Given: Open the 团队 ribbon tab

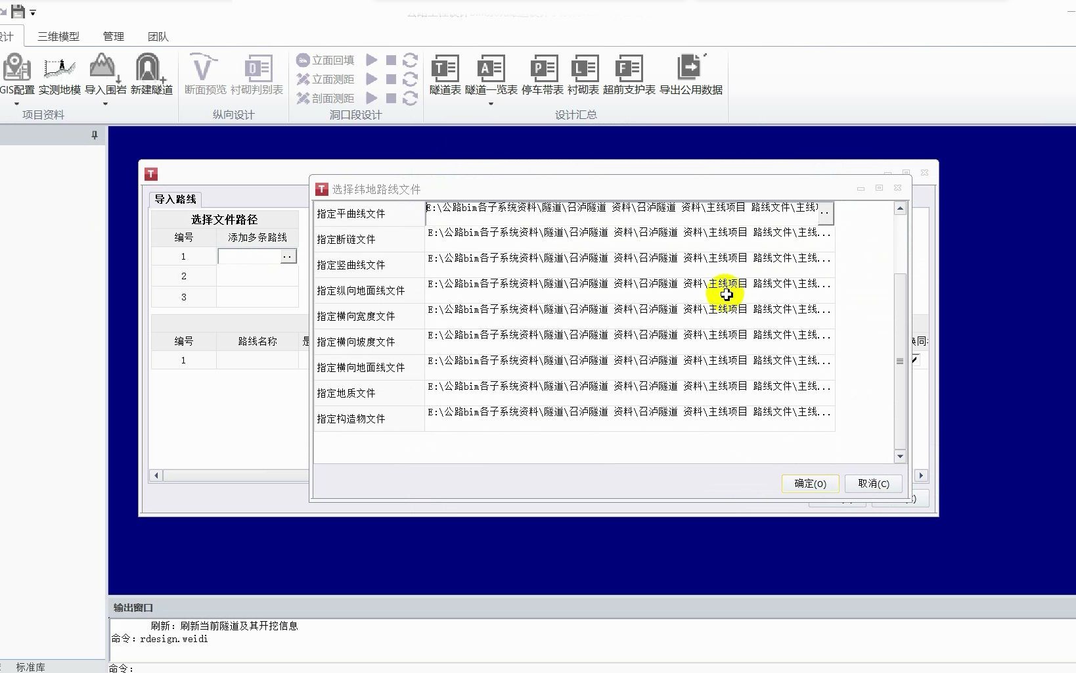Looking at the screenshot, I should tap(158, 37).
